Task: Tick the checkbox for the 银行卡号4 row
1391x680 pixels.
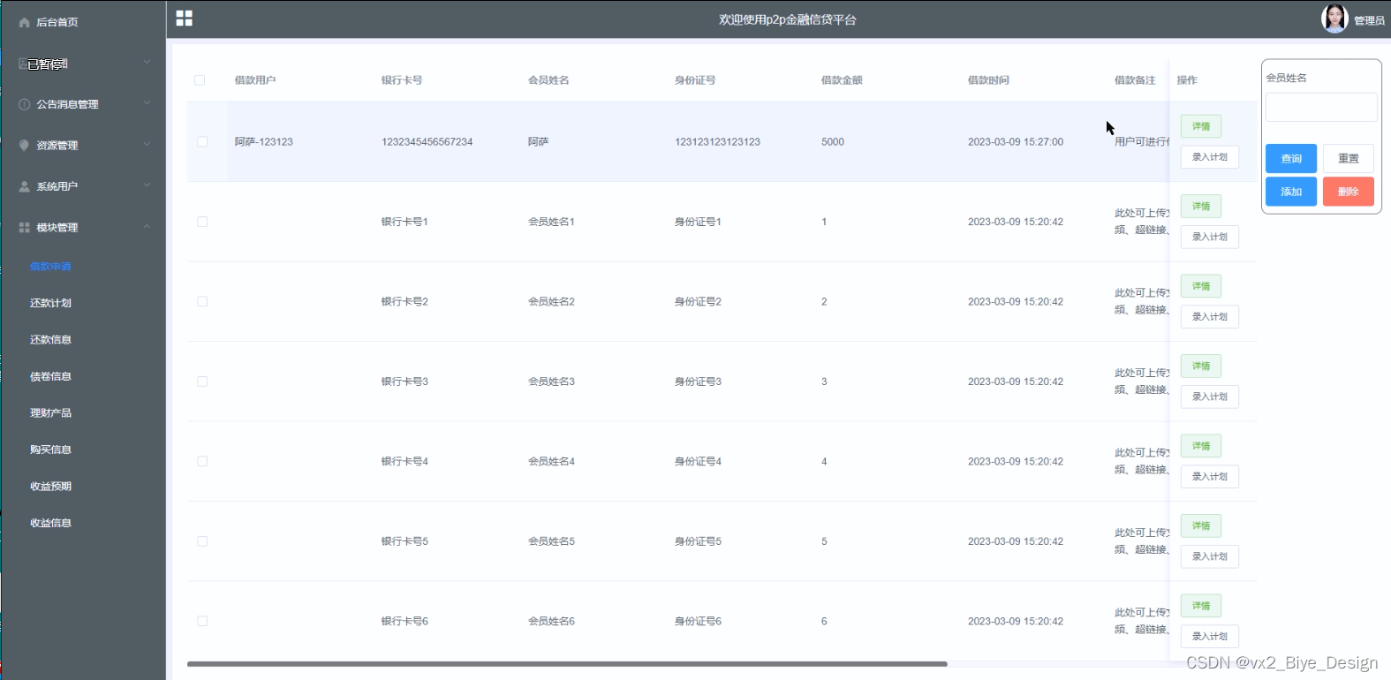Action: click(202, 461)
